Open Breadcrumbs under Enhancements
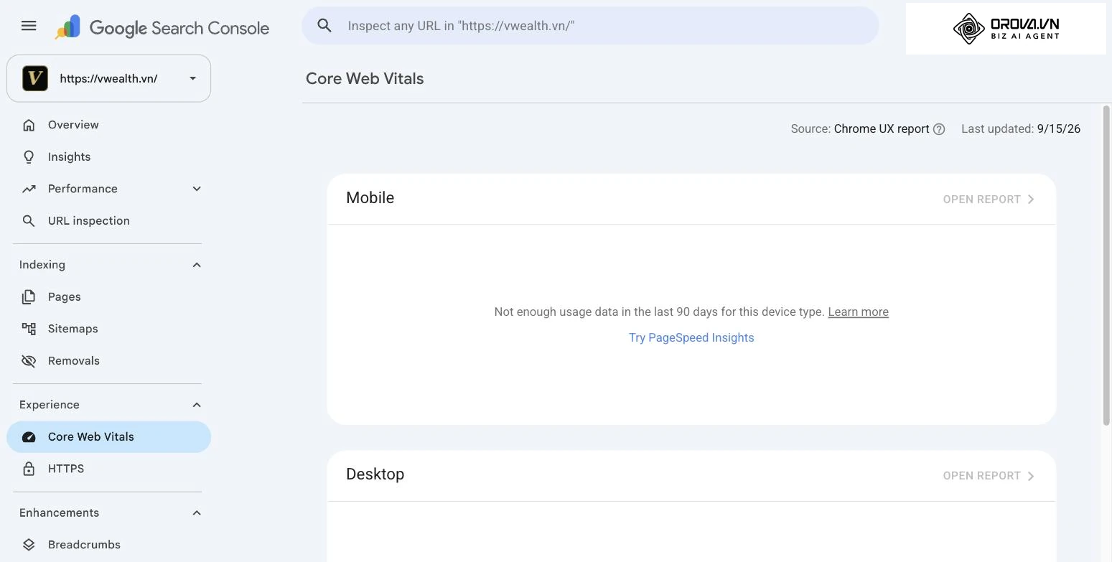Viewport: 1112px width, 562px height. 109,545
